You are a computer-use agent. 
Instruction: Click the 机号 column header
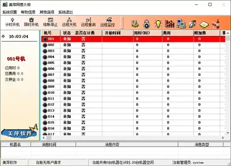click(x=51, y=33)
